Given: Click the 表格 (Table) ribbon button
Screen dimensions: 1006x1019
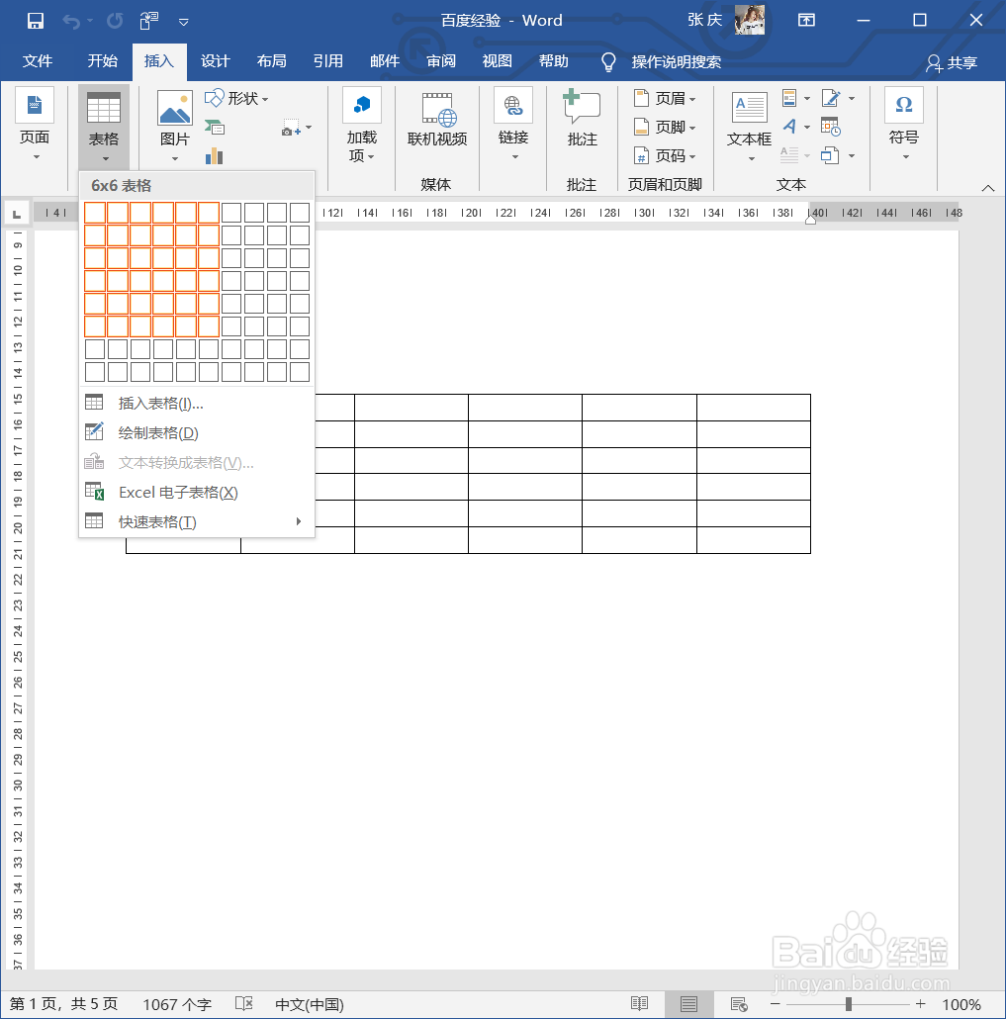Looking at the screenshot, I should point(104,127).
